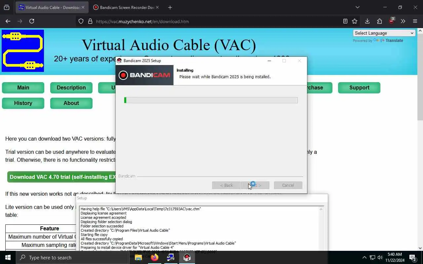
Task: Open the extensions puzzle icon
Action: pos(379,21)
